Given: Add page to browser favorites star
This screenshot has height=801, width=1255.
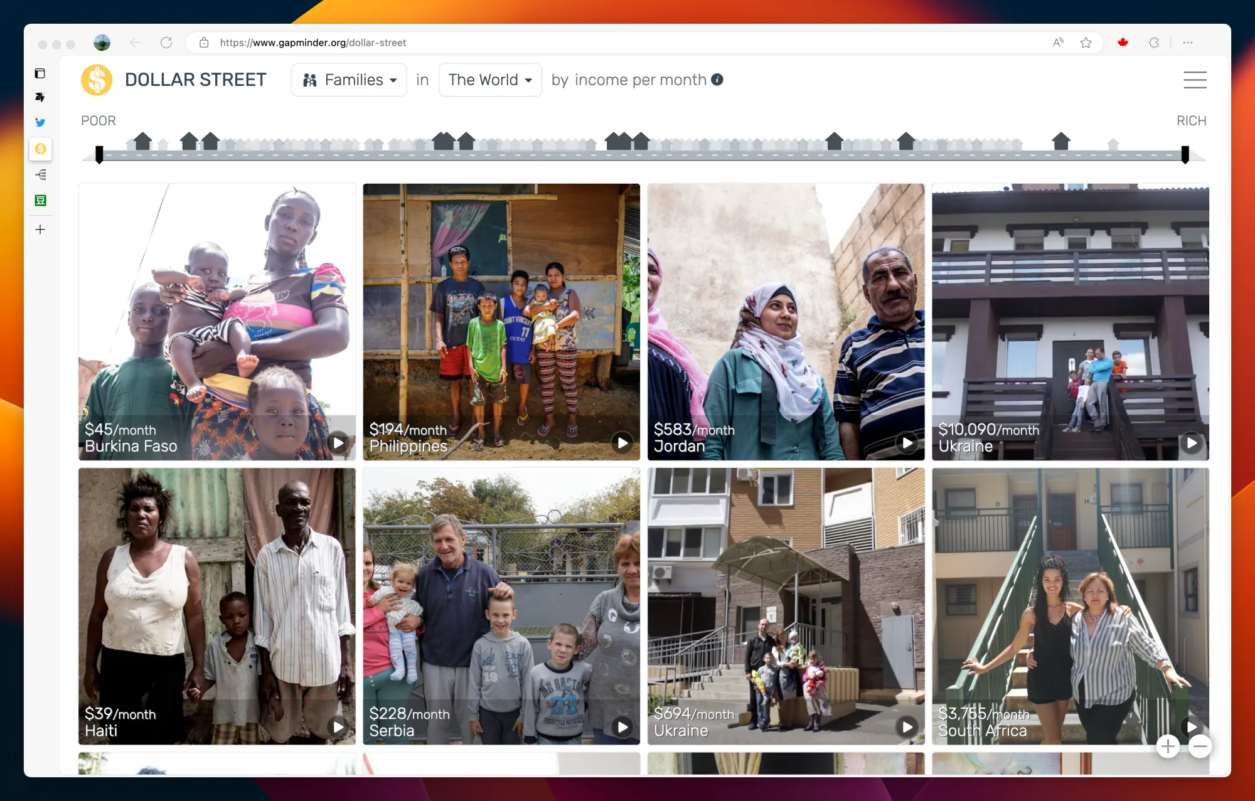Looking at the screenshot, I should [x=1086, y=43].
